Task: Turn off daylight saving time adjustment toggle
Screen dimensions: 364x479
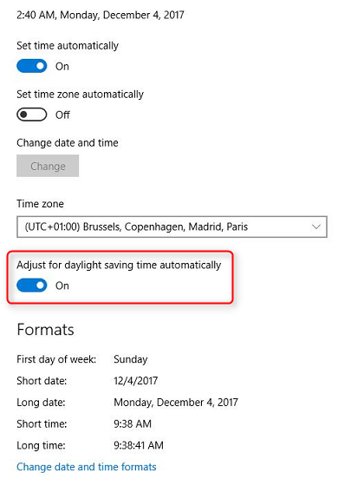Action: pyautogui.click(x=32, y=285)
